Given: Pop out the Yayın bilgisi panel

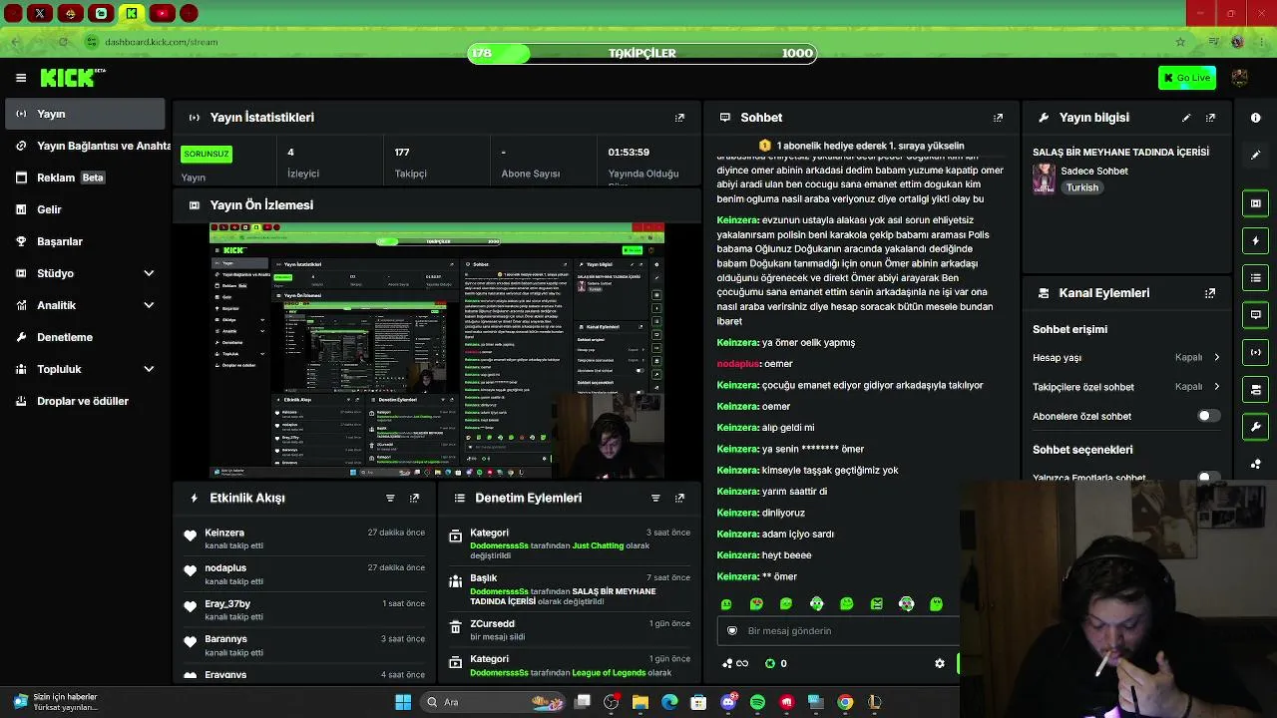Looking at the screenshot, I should pos(1210,118).
